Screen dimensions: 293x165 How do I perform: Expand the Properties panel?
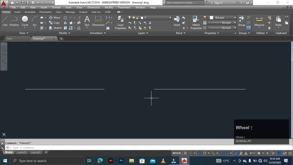[x=212, y=33]
